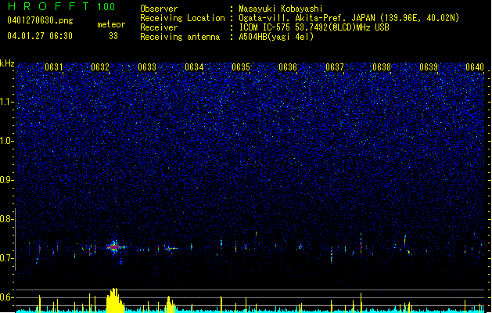Click the kHz axis unit label
This screenshot has height=313, width=492.
click(7, 63)
